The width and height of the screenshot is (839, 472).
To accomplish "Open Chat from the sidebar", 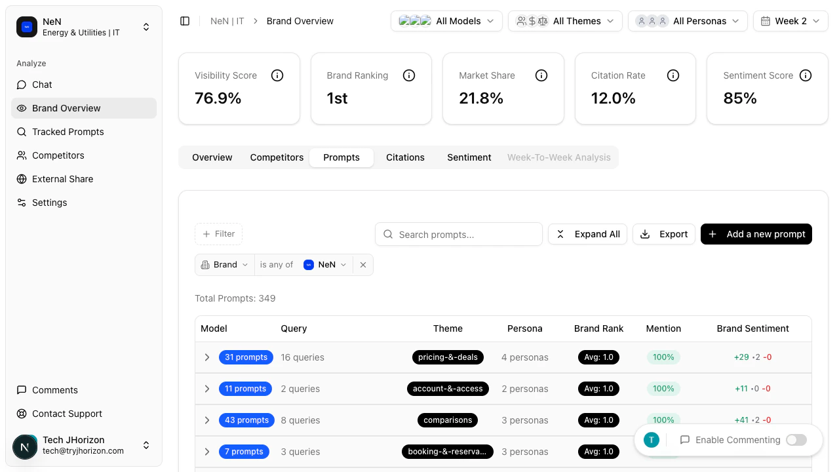I will click(x=84, y=85).
